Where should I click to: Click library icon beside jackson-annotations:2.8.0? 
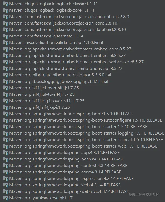pos(5,17)
